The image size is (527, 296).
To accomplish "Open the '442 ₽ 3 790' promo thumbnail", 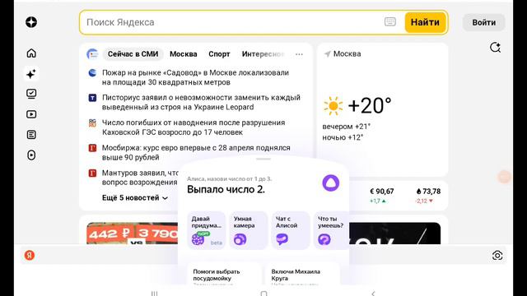I will (x=132, y=234).
